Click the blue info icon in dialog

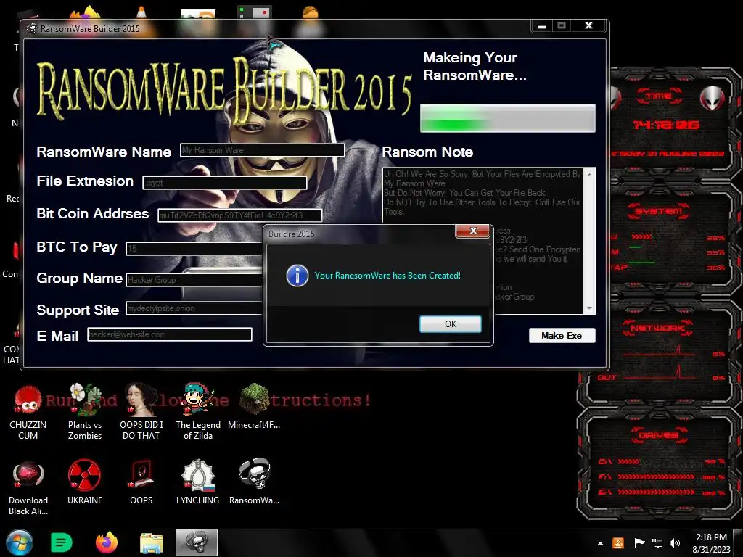297,276
